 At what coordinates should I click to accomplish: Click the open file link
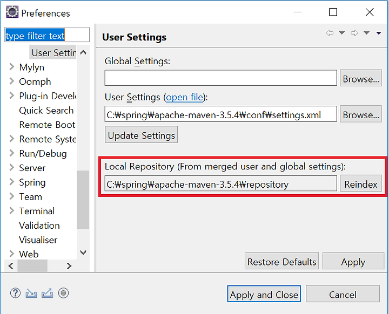point(184,97)
